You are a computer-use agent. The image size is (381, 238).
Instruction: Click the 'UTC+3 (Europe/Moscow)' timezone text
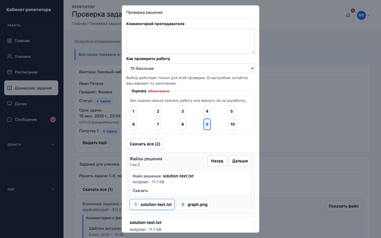click(99, 122)
